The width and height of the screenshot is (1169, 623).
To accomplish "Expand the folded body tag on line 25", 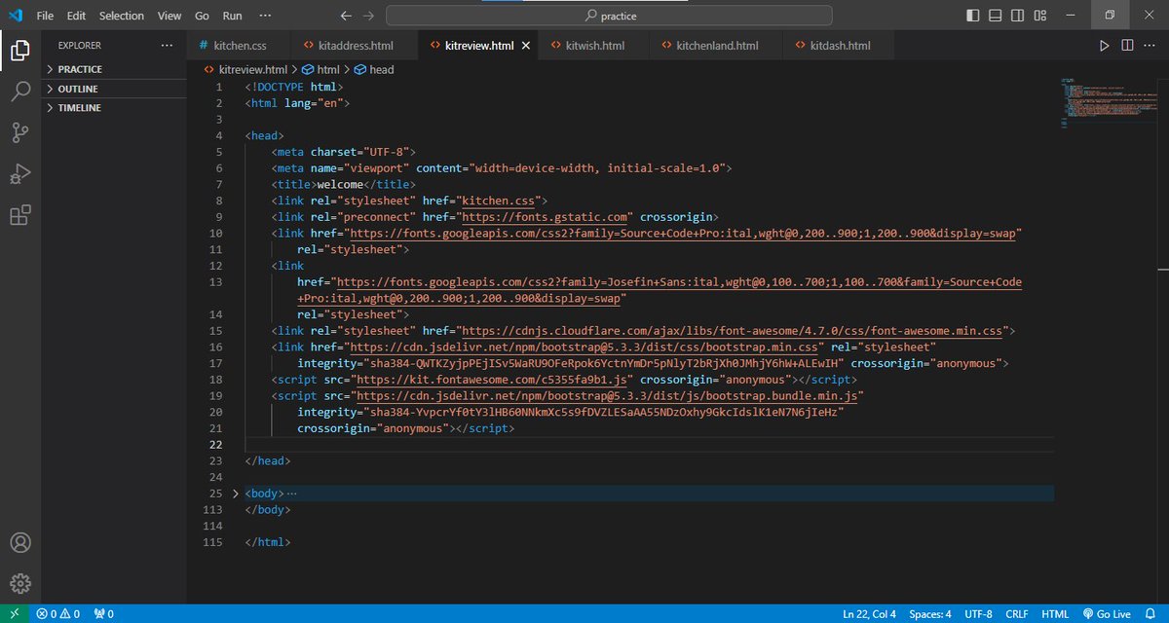I will tap(236, 494).
